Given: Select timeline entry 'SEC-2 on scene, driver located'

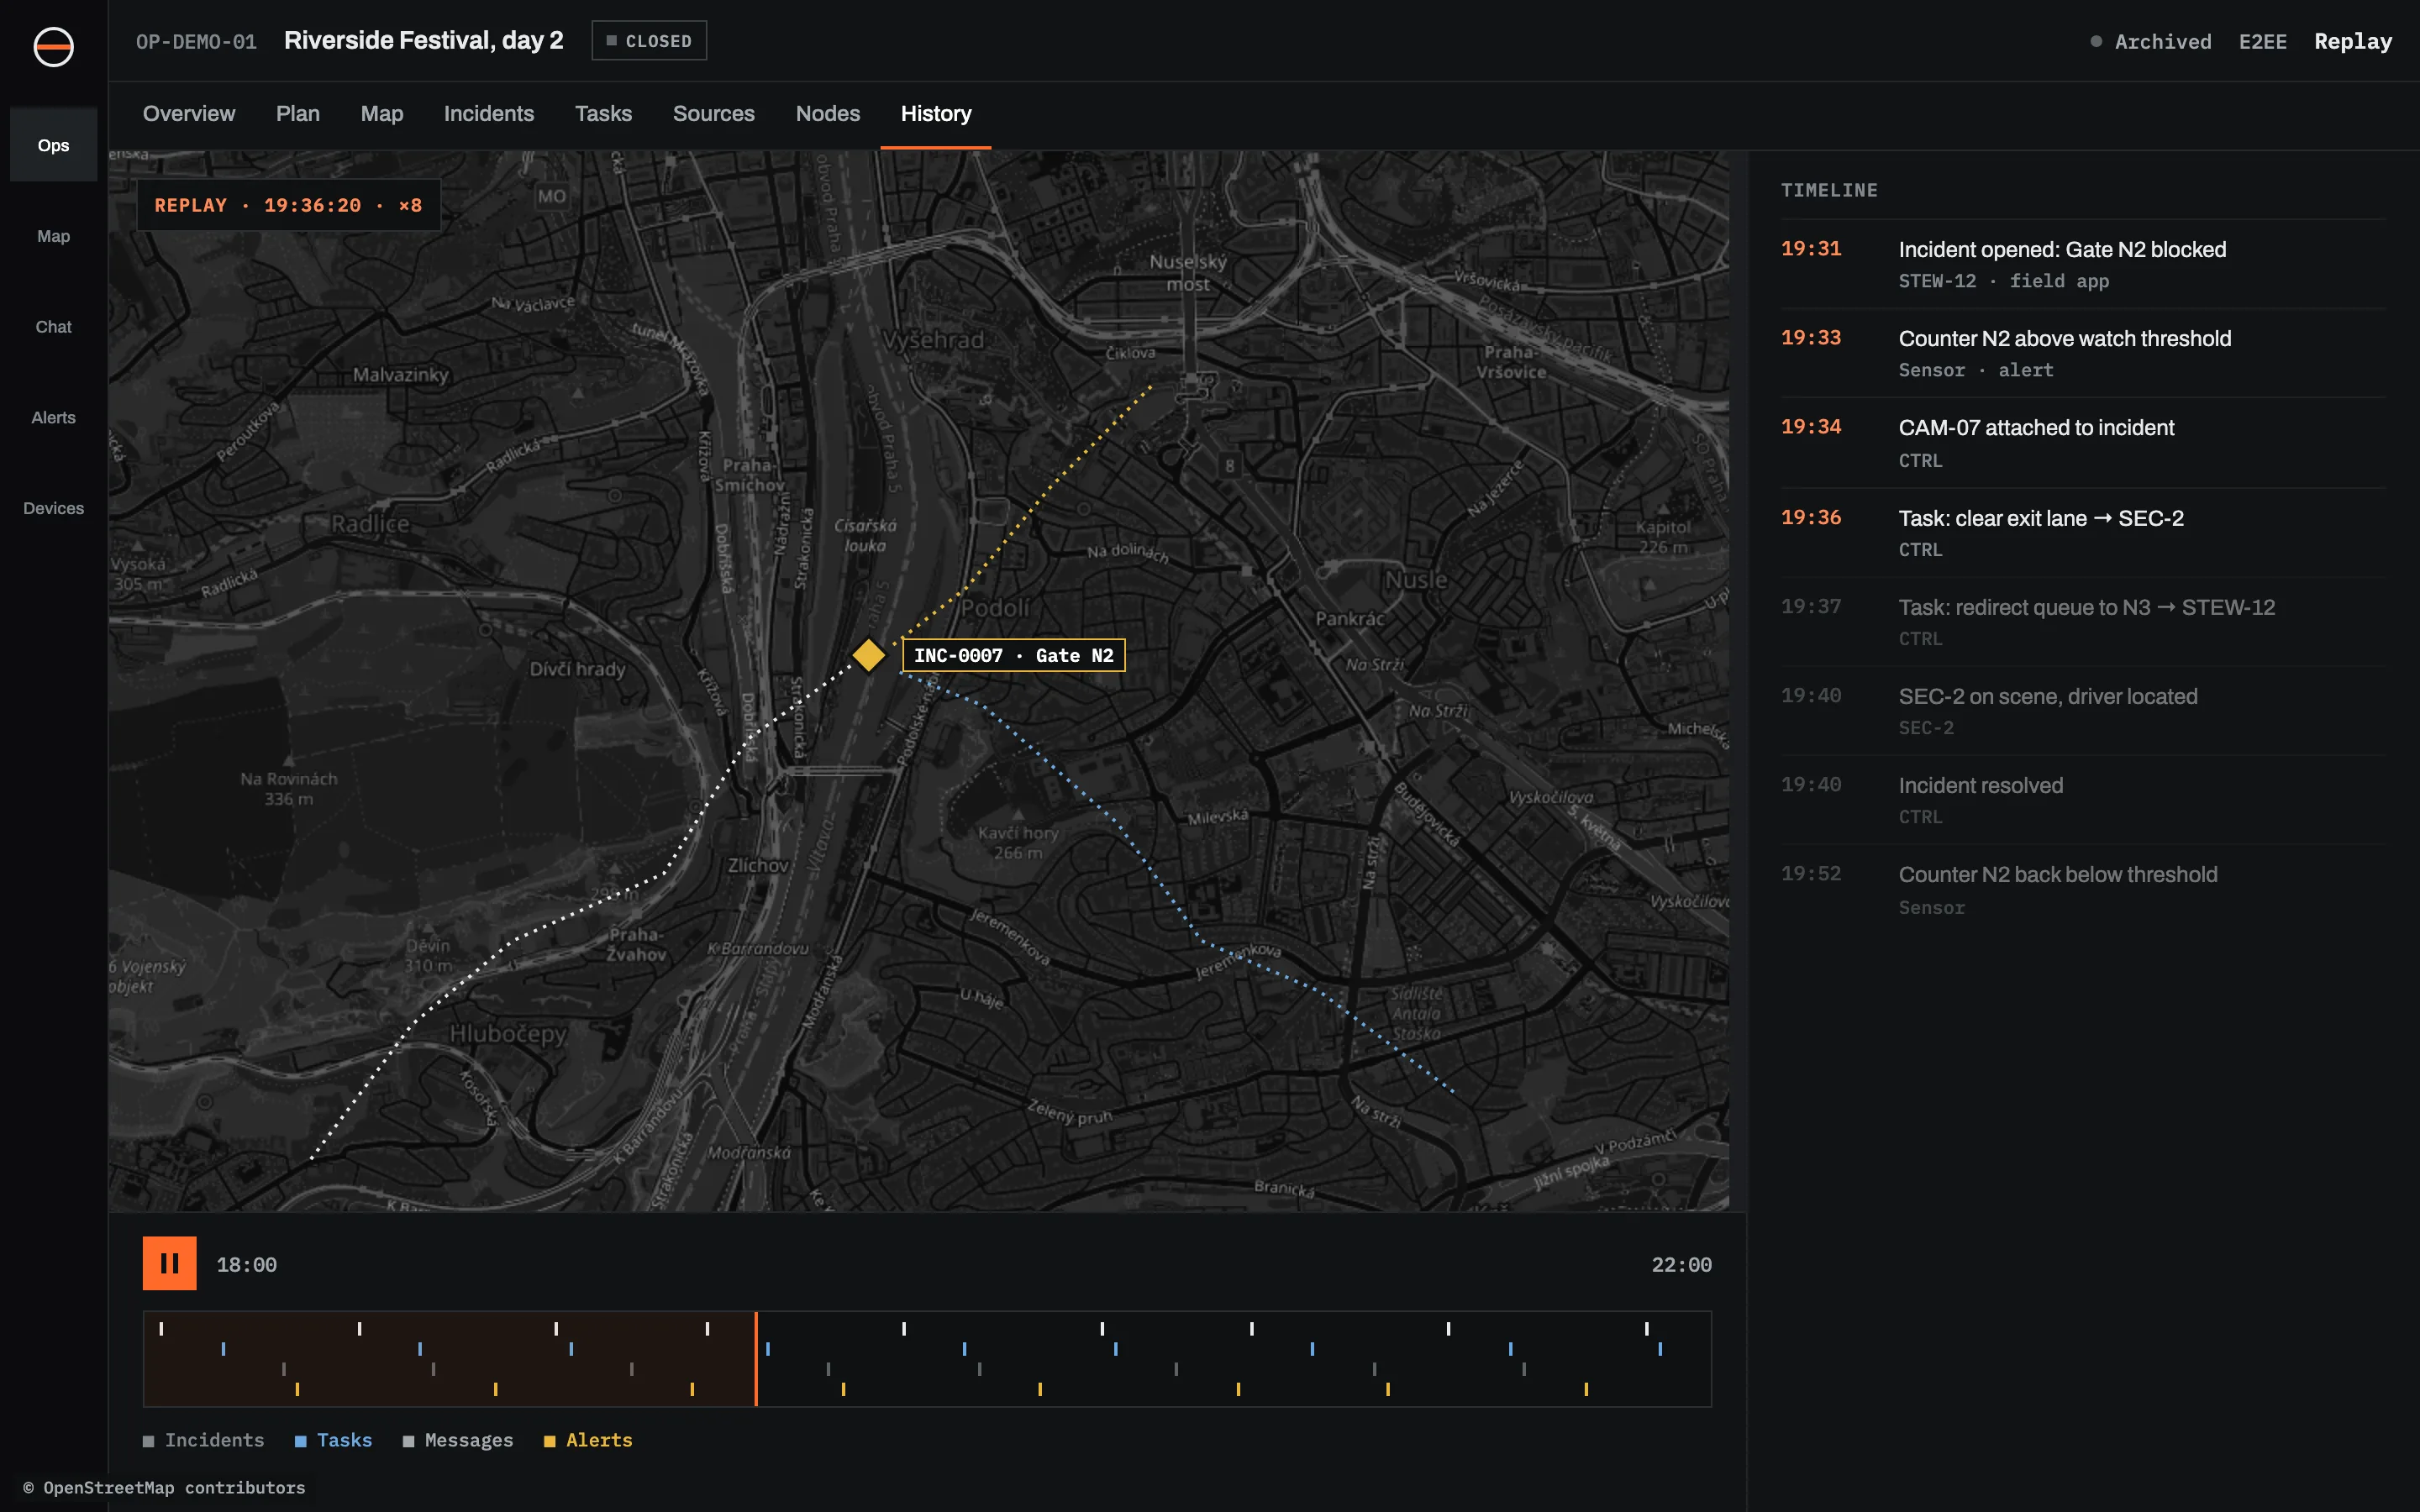Looking at the screenshot, I should coord(2083,711).
